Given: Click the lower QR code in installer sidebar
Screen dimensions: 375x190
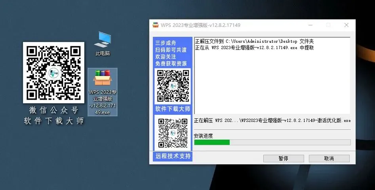Looking at the screenshot, I should (173, 133).
